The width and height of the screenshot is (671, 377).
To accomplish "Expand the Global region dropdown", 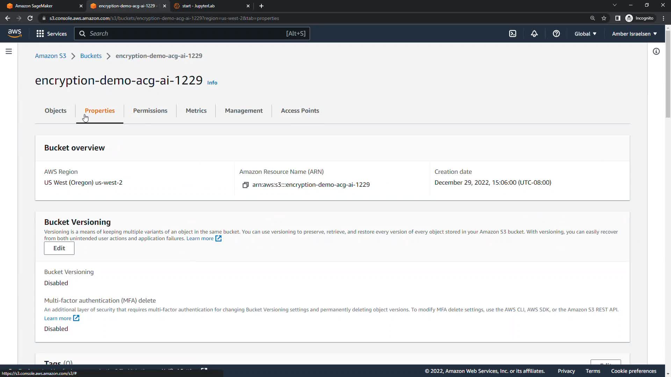I will point(585,34).
